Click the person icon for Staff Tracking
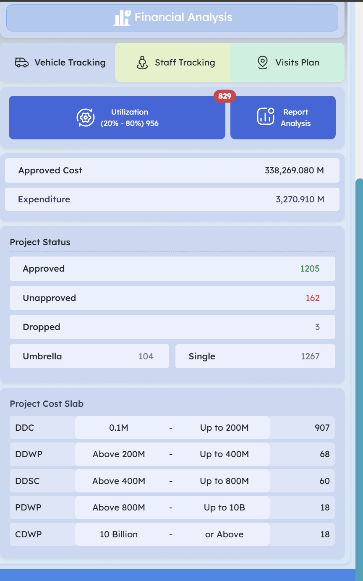Viewport: 363px width, 581px height. [143, 63]
